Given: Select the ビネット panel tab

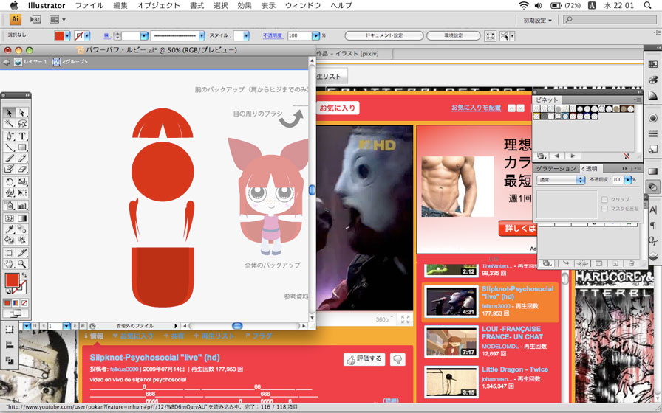Looking at the screenshot, I should tap(546, 100).
